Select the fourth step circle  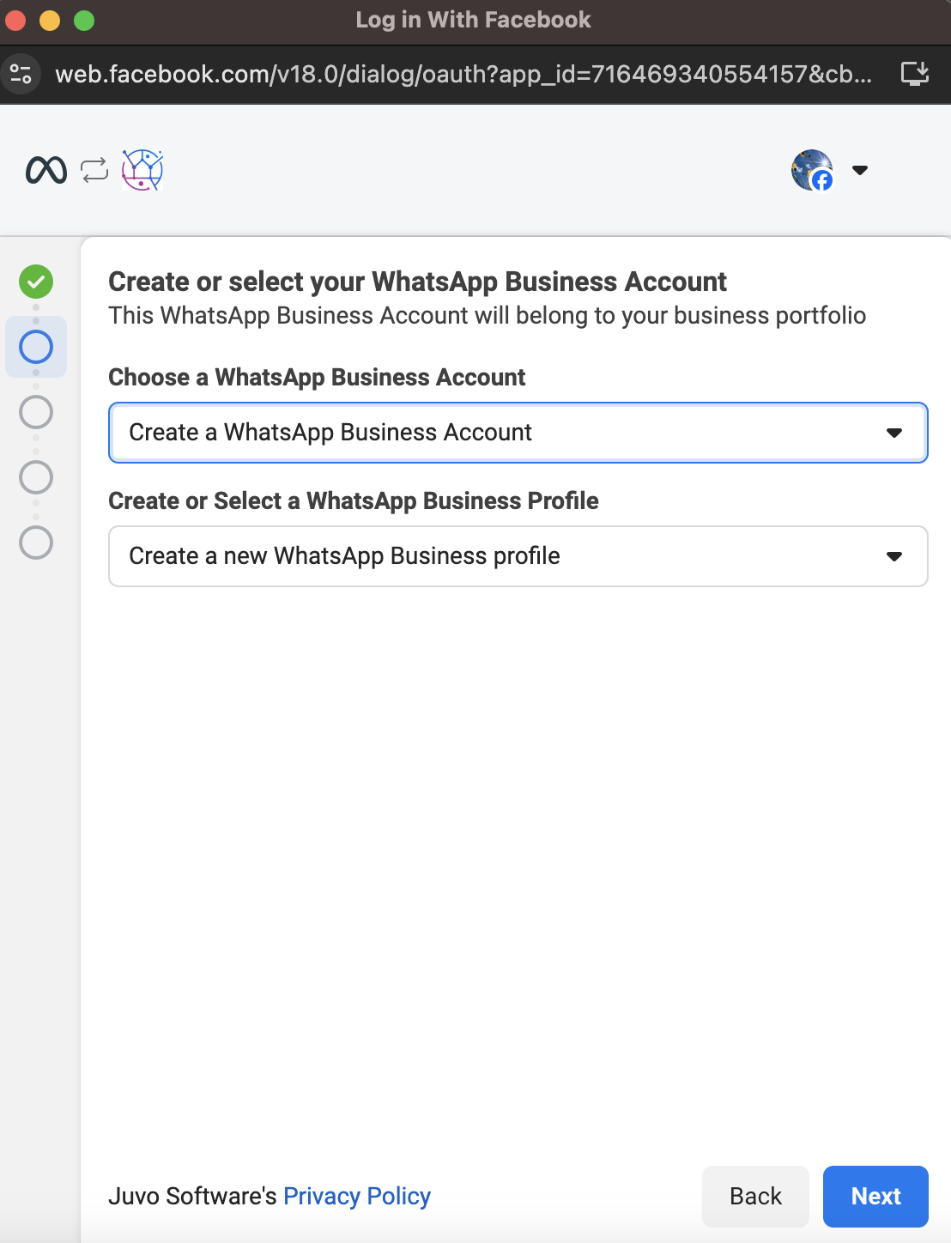(36, 477)
